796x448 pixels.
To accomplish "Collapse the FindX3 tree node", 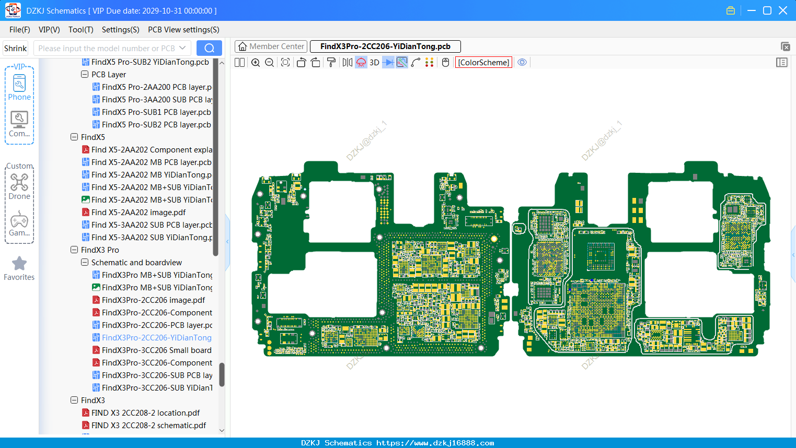I will [74, 400].
